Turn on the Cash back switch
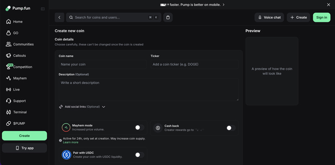This screenshot has width=335, height=165. [231, 128]
